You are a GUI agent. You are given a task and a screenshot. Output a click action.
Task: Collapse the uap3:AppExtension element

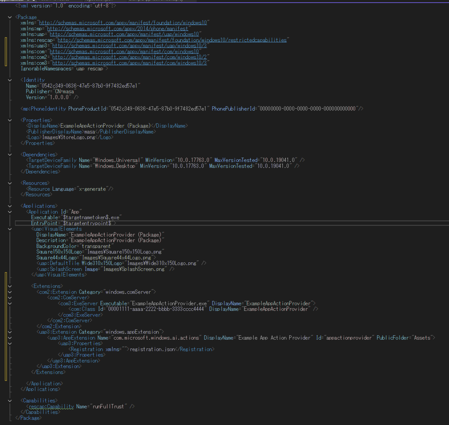point(10,337)
